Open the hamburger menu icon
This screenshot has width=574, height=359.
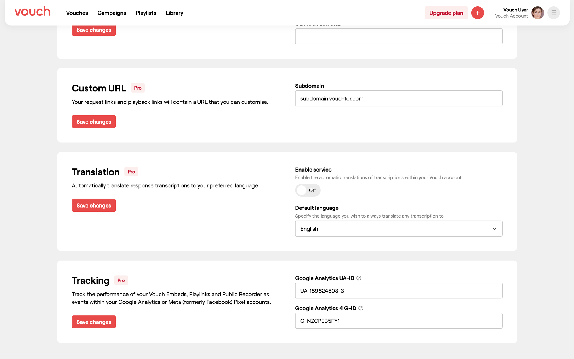coord(553,13)
